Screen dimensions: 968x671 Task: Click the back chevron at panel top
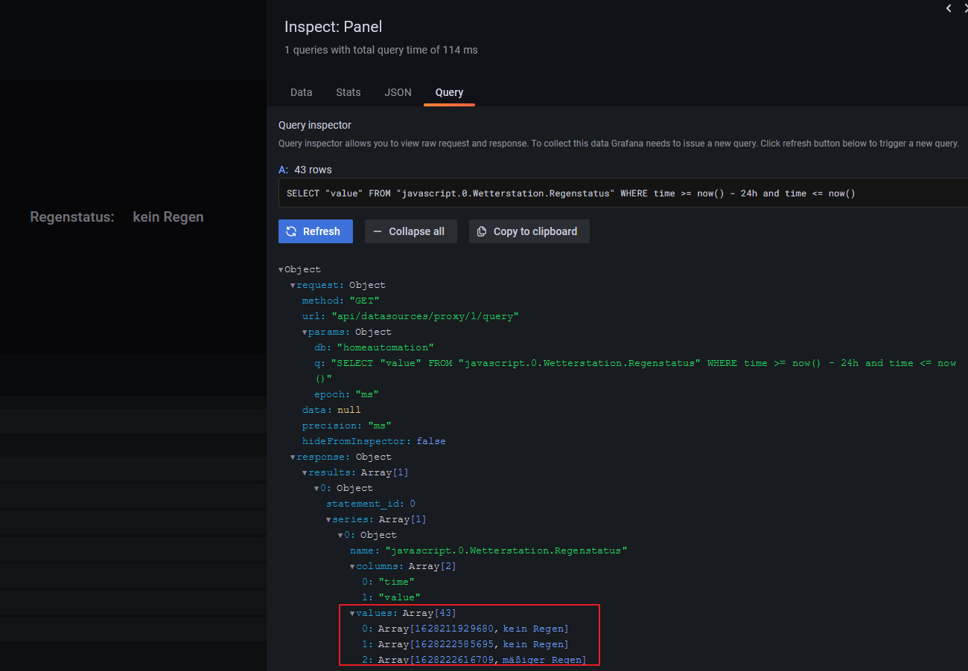pos(949,8)
